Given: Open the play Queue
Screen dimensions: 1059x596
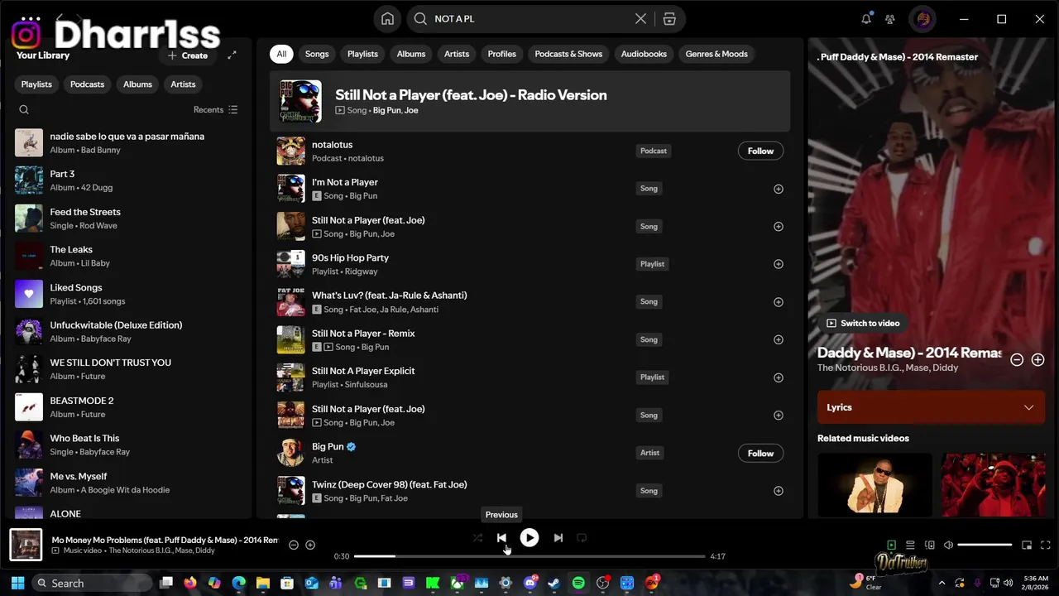Looking at the screenshot, I should click(910, 545).
